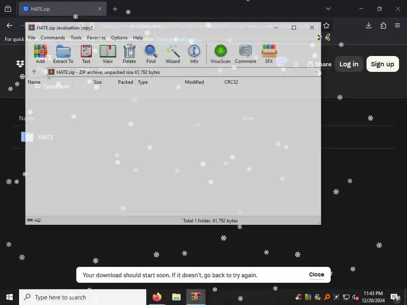This screenshot has width=407, height=305.
Task: Create an SFX self-extracting archive
Action: click(x=269, y=54)
